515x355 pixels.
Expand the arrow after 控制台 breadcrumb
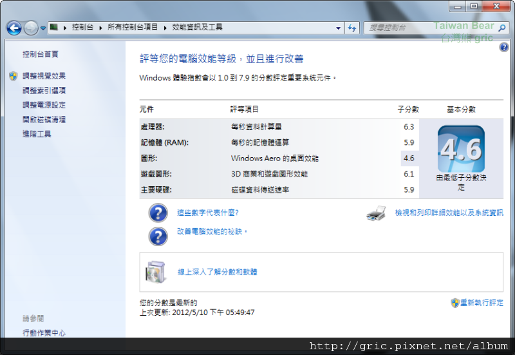[x=100, y=28]
